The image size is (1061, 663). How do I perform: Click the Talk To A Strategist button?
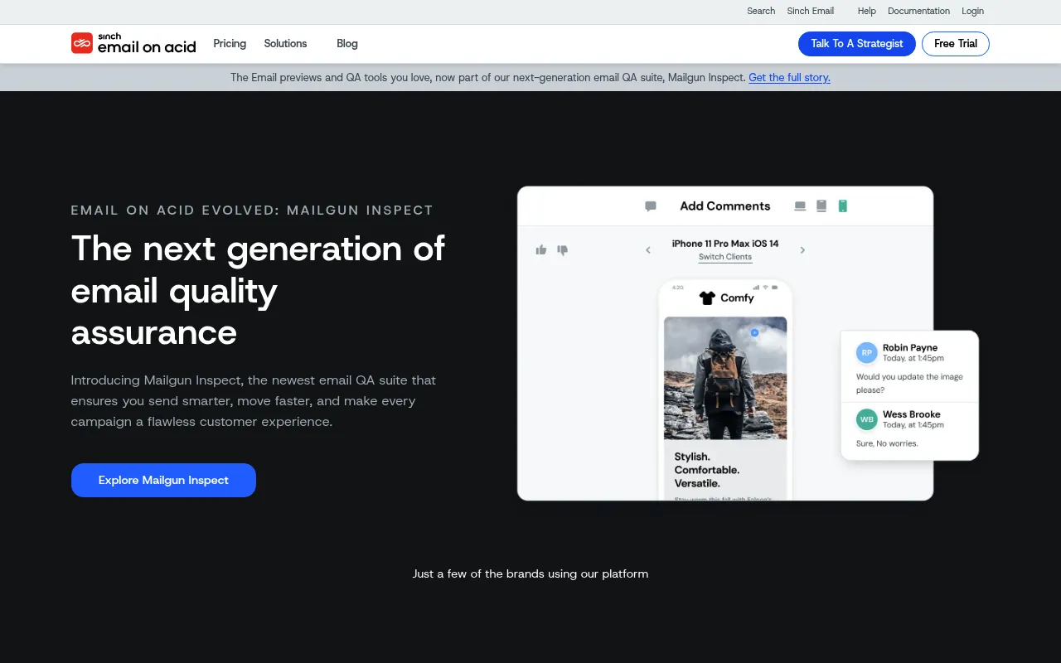click(x=857, y=44)
